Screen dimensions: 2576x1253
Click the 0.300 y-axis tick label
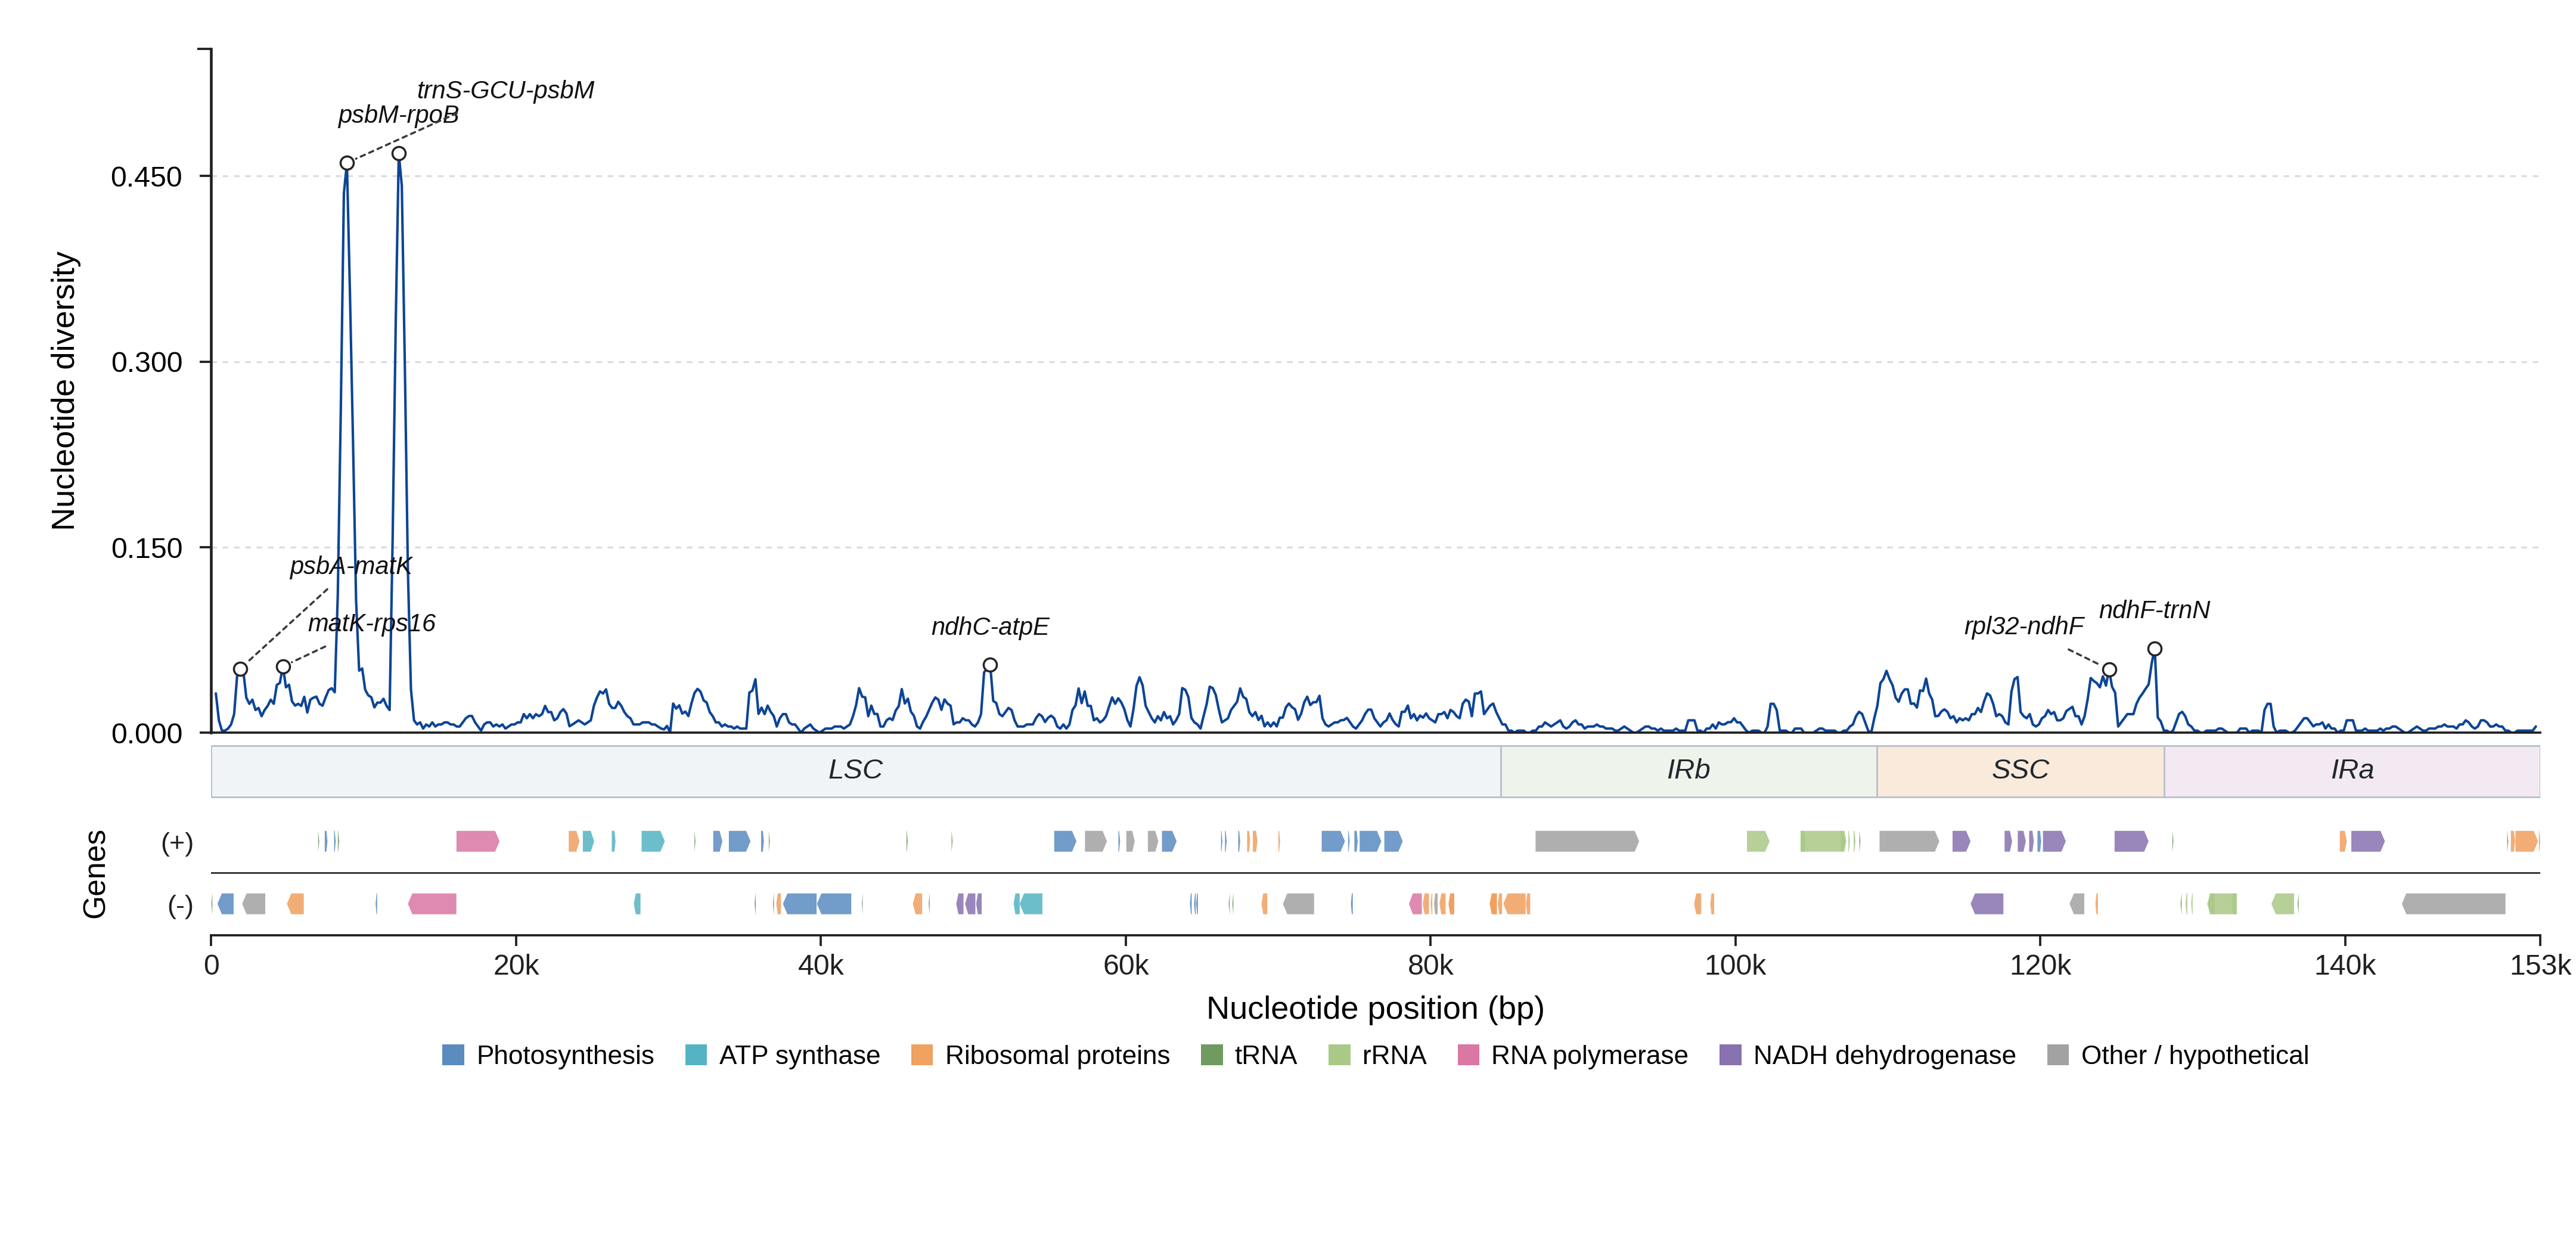point(146,362)
